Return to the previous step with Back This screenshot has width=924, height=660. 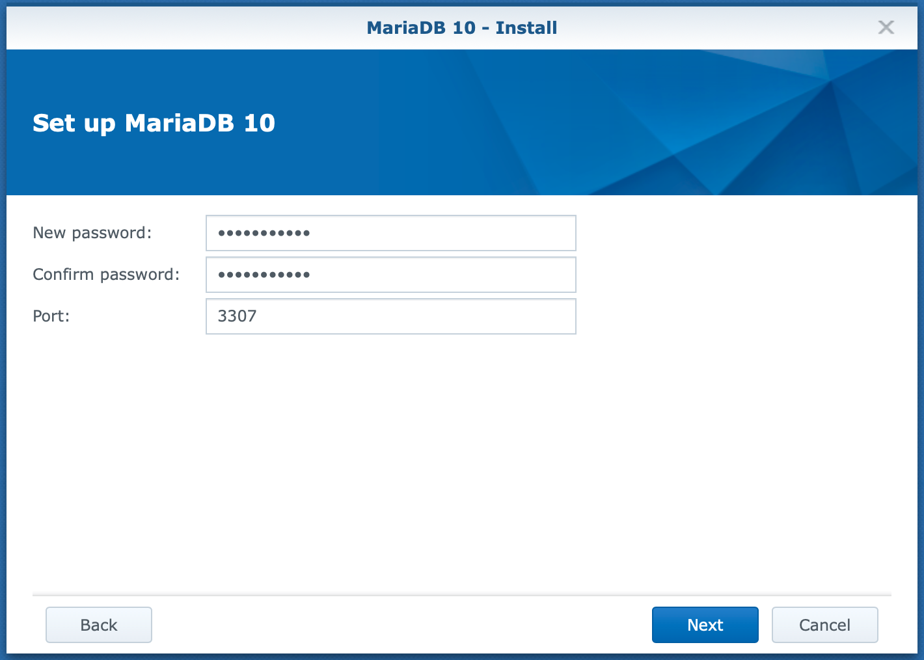(x=99, y=625)
